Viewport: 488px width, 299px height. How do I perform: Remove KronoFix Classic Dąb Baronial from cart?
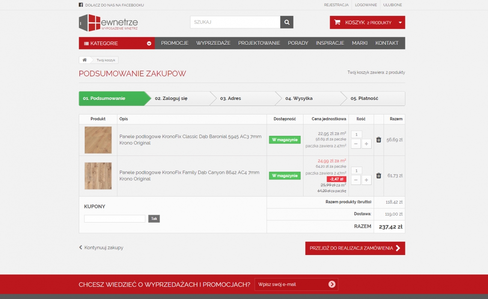pos(378,140)
